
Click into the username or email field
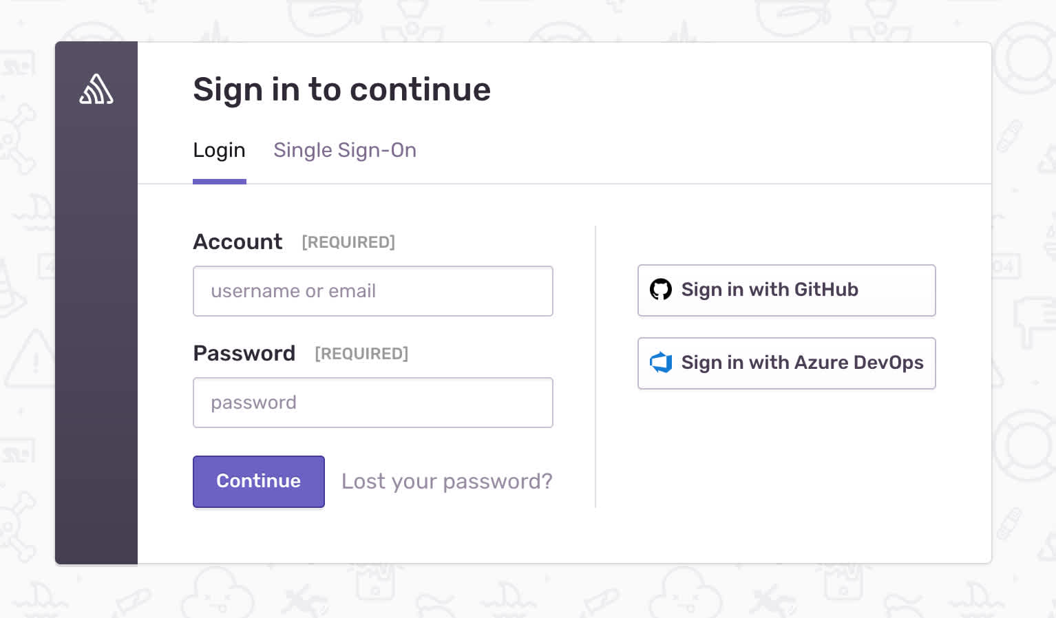pyautogui.click(x=372, y=291)
